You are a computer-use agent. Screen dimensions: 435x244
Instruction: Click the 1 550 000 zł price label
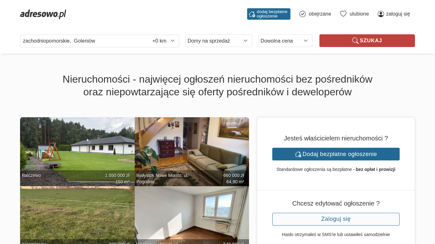[117, 175]
